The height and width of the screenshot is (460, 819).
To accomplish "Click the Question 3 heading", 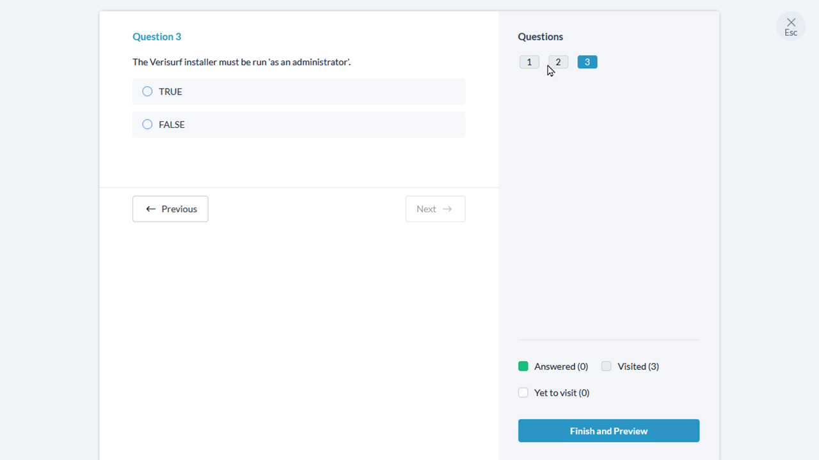I will coord(157,36).
